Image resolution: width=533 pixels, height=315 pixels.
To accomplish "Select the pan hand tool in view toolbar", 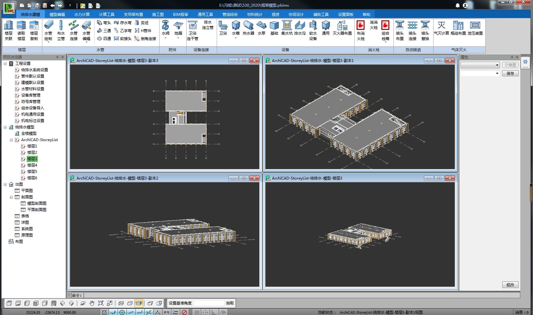I will click(x=92, y=303).
